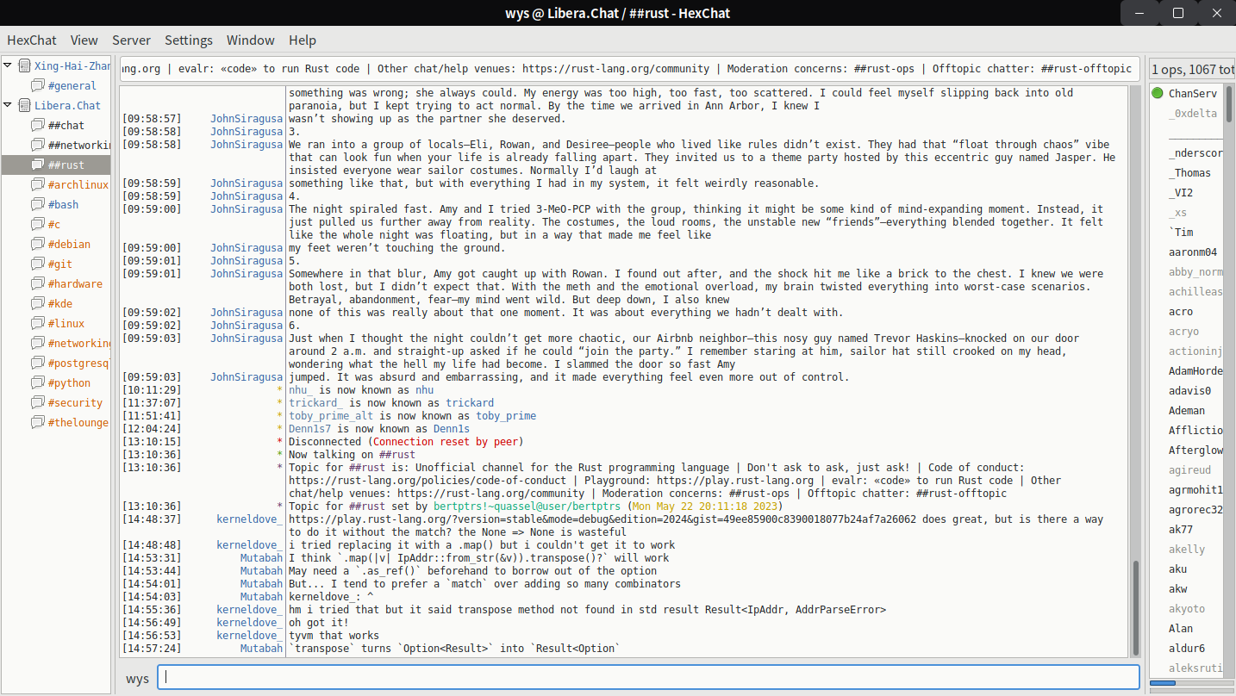
Task: Select aaronm04 in the user list
Action: (1193, 252)
